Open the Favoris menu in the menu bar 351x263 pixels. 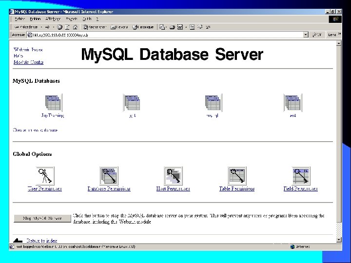(71, 19)
